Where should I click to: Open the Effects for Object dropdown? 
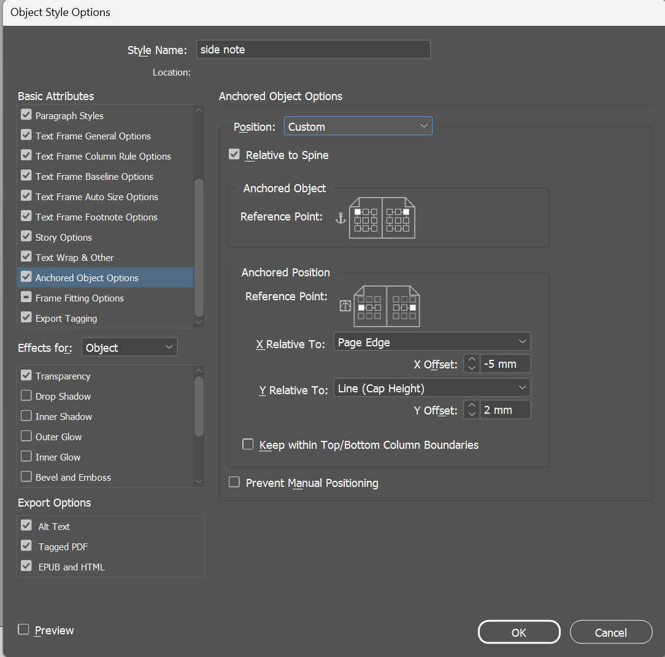(x=129, y=348)
